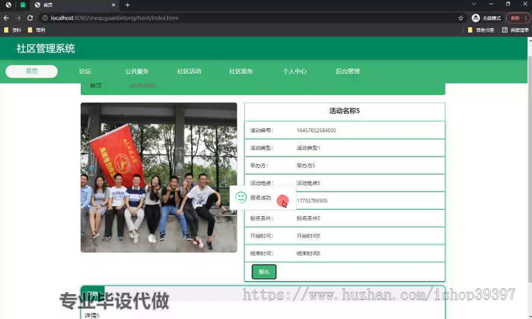Click the 结束时间5 value
This screenshot has width=532, height=319.
coord(309,253)
